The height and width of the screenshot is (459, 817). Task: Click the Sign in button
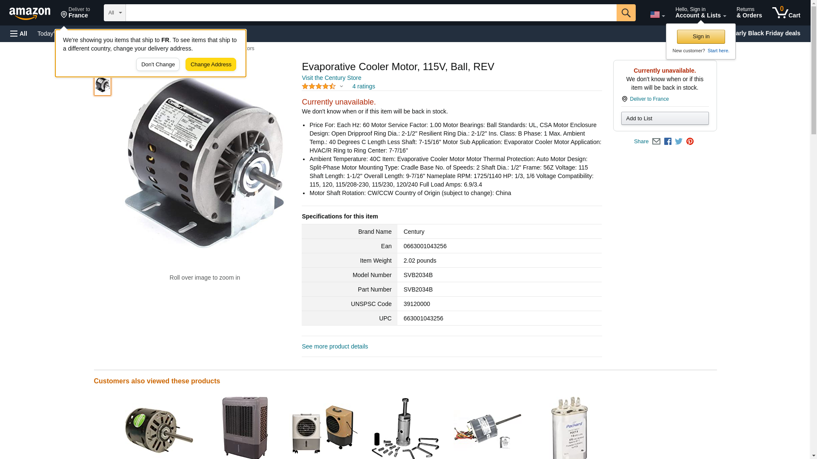(701, 37)
